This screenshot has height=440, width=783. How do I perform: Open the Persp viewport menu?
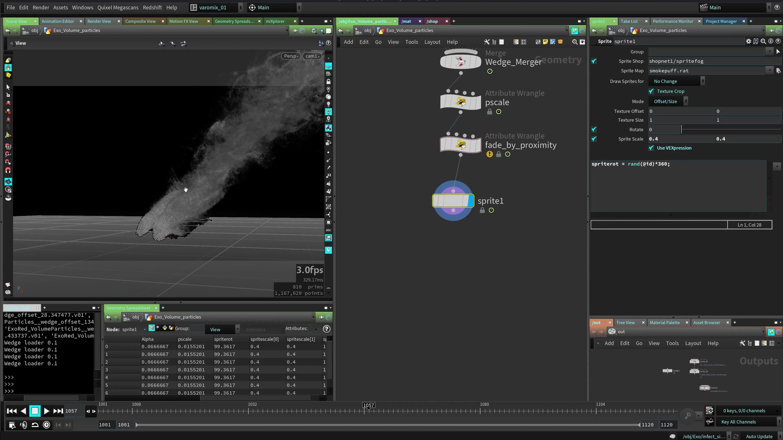click(x=291, y=56)
